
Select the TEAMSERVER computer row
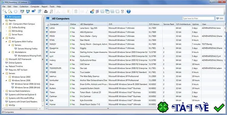click(x=135, y=68)
